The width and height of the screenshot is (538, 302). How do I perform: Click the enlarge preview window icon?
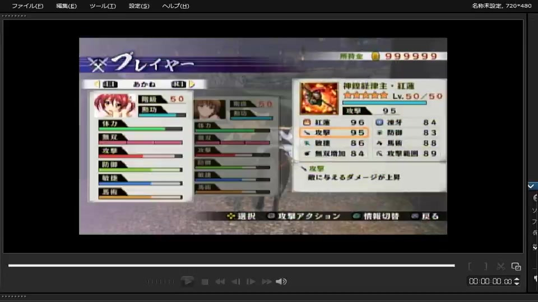click(516, 266)
